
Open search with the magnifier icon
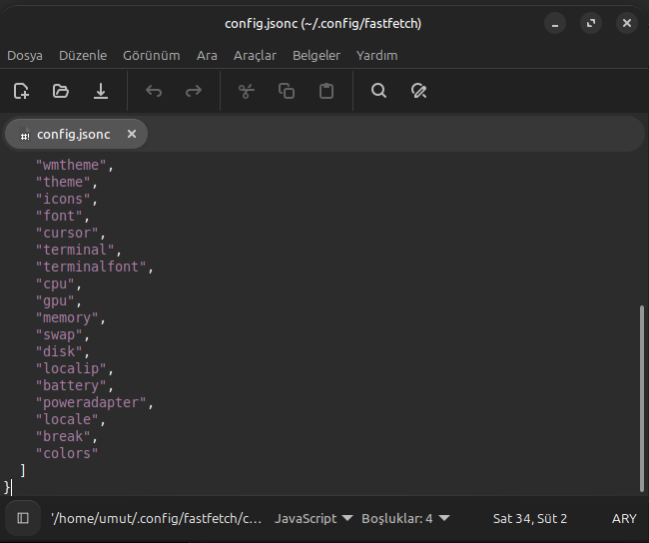click(378, 91)
